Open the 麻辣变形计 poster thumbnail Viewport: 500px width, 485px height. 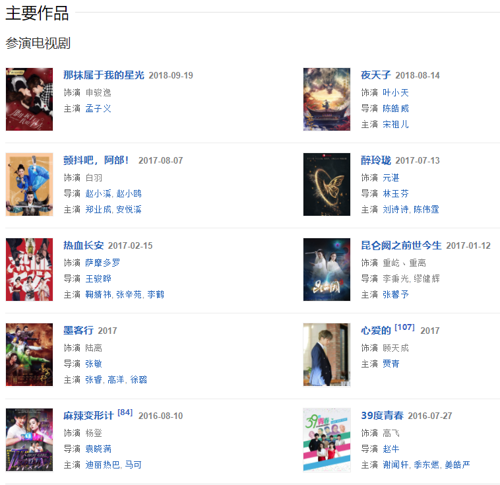click(29, 439)
